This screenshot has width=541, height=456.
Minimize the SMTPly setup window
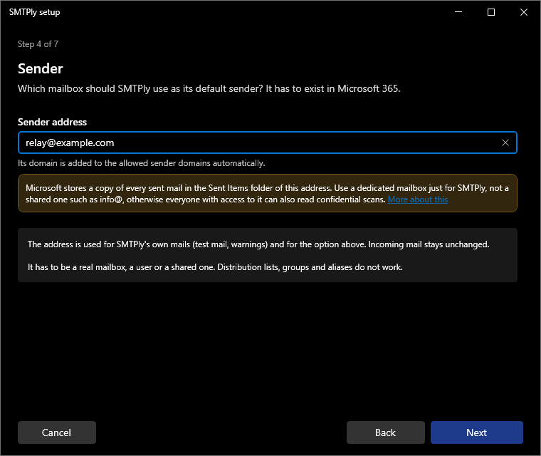[x=458, y=12]
